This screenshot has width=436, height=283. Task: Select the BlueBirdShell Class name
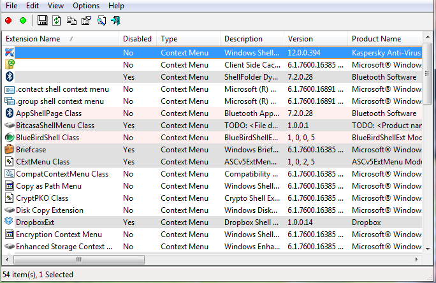click(x=48, y=138)
